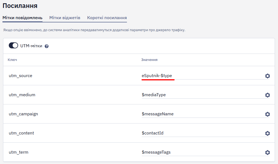This screenshot has width=278, height=164.
Task: Open the Короткі посилання tab
Action: pyautogui.click(x=107, y=18)
